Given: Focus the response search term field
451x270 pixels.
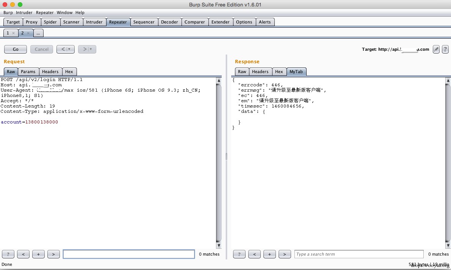Looking at the screenshot, I should (359, 254).
